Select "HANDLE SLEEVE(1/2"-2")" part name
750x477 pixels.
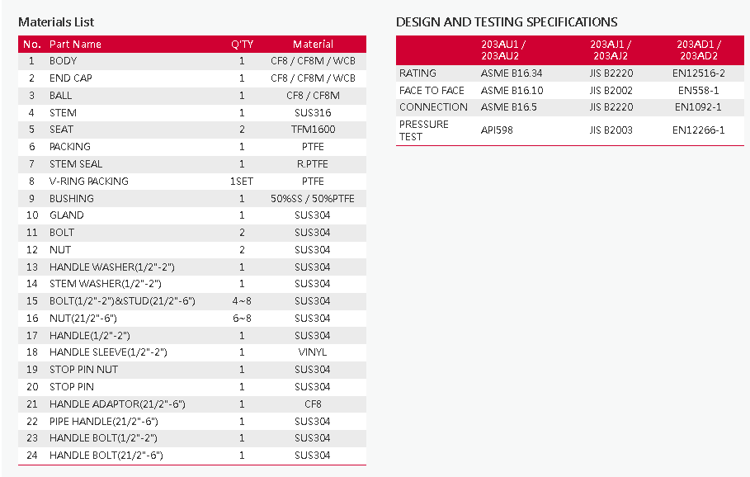(108, 352)
